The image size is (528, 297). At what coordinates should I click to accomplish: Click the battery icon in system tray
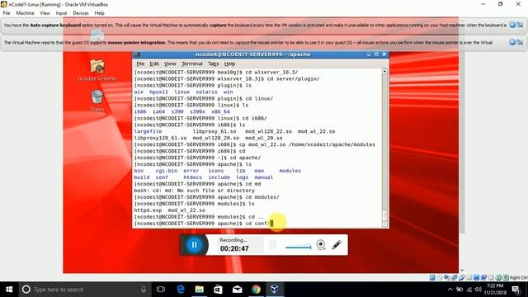click(460, 290)
